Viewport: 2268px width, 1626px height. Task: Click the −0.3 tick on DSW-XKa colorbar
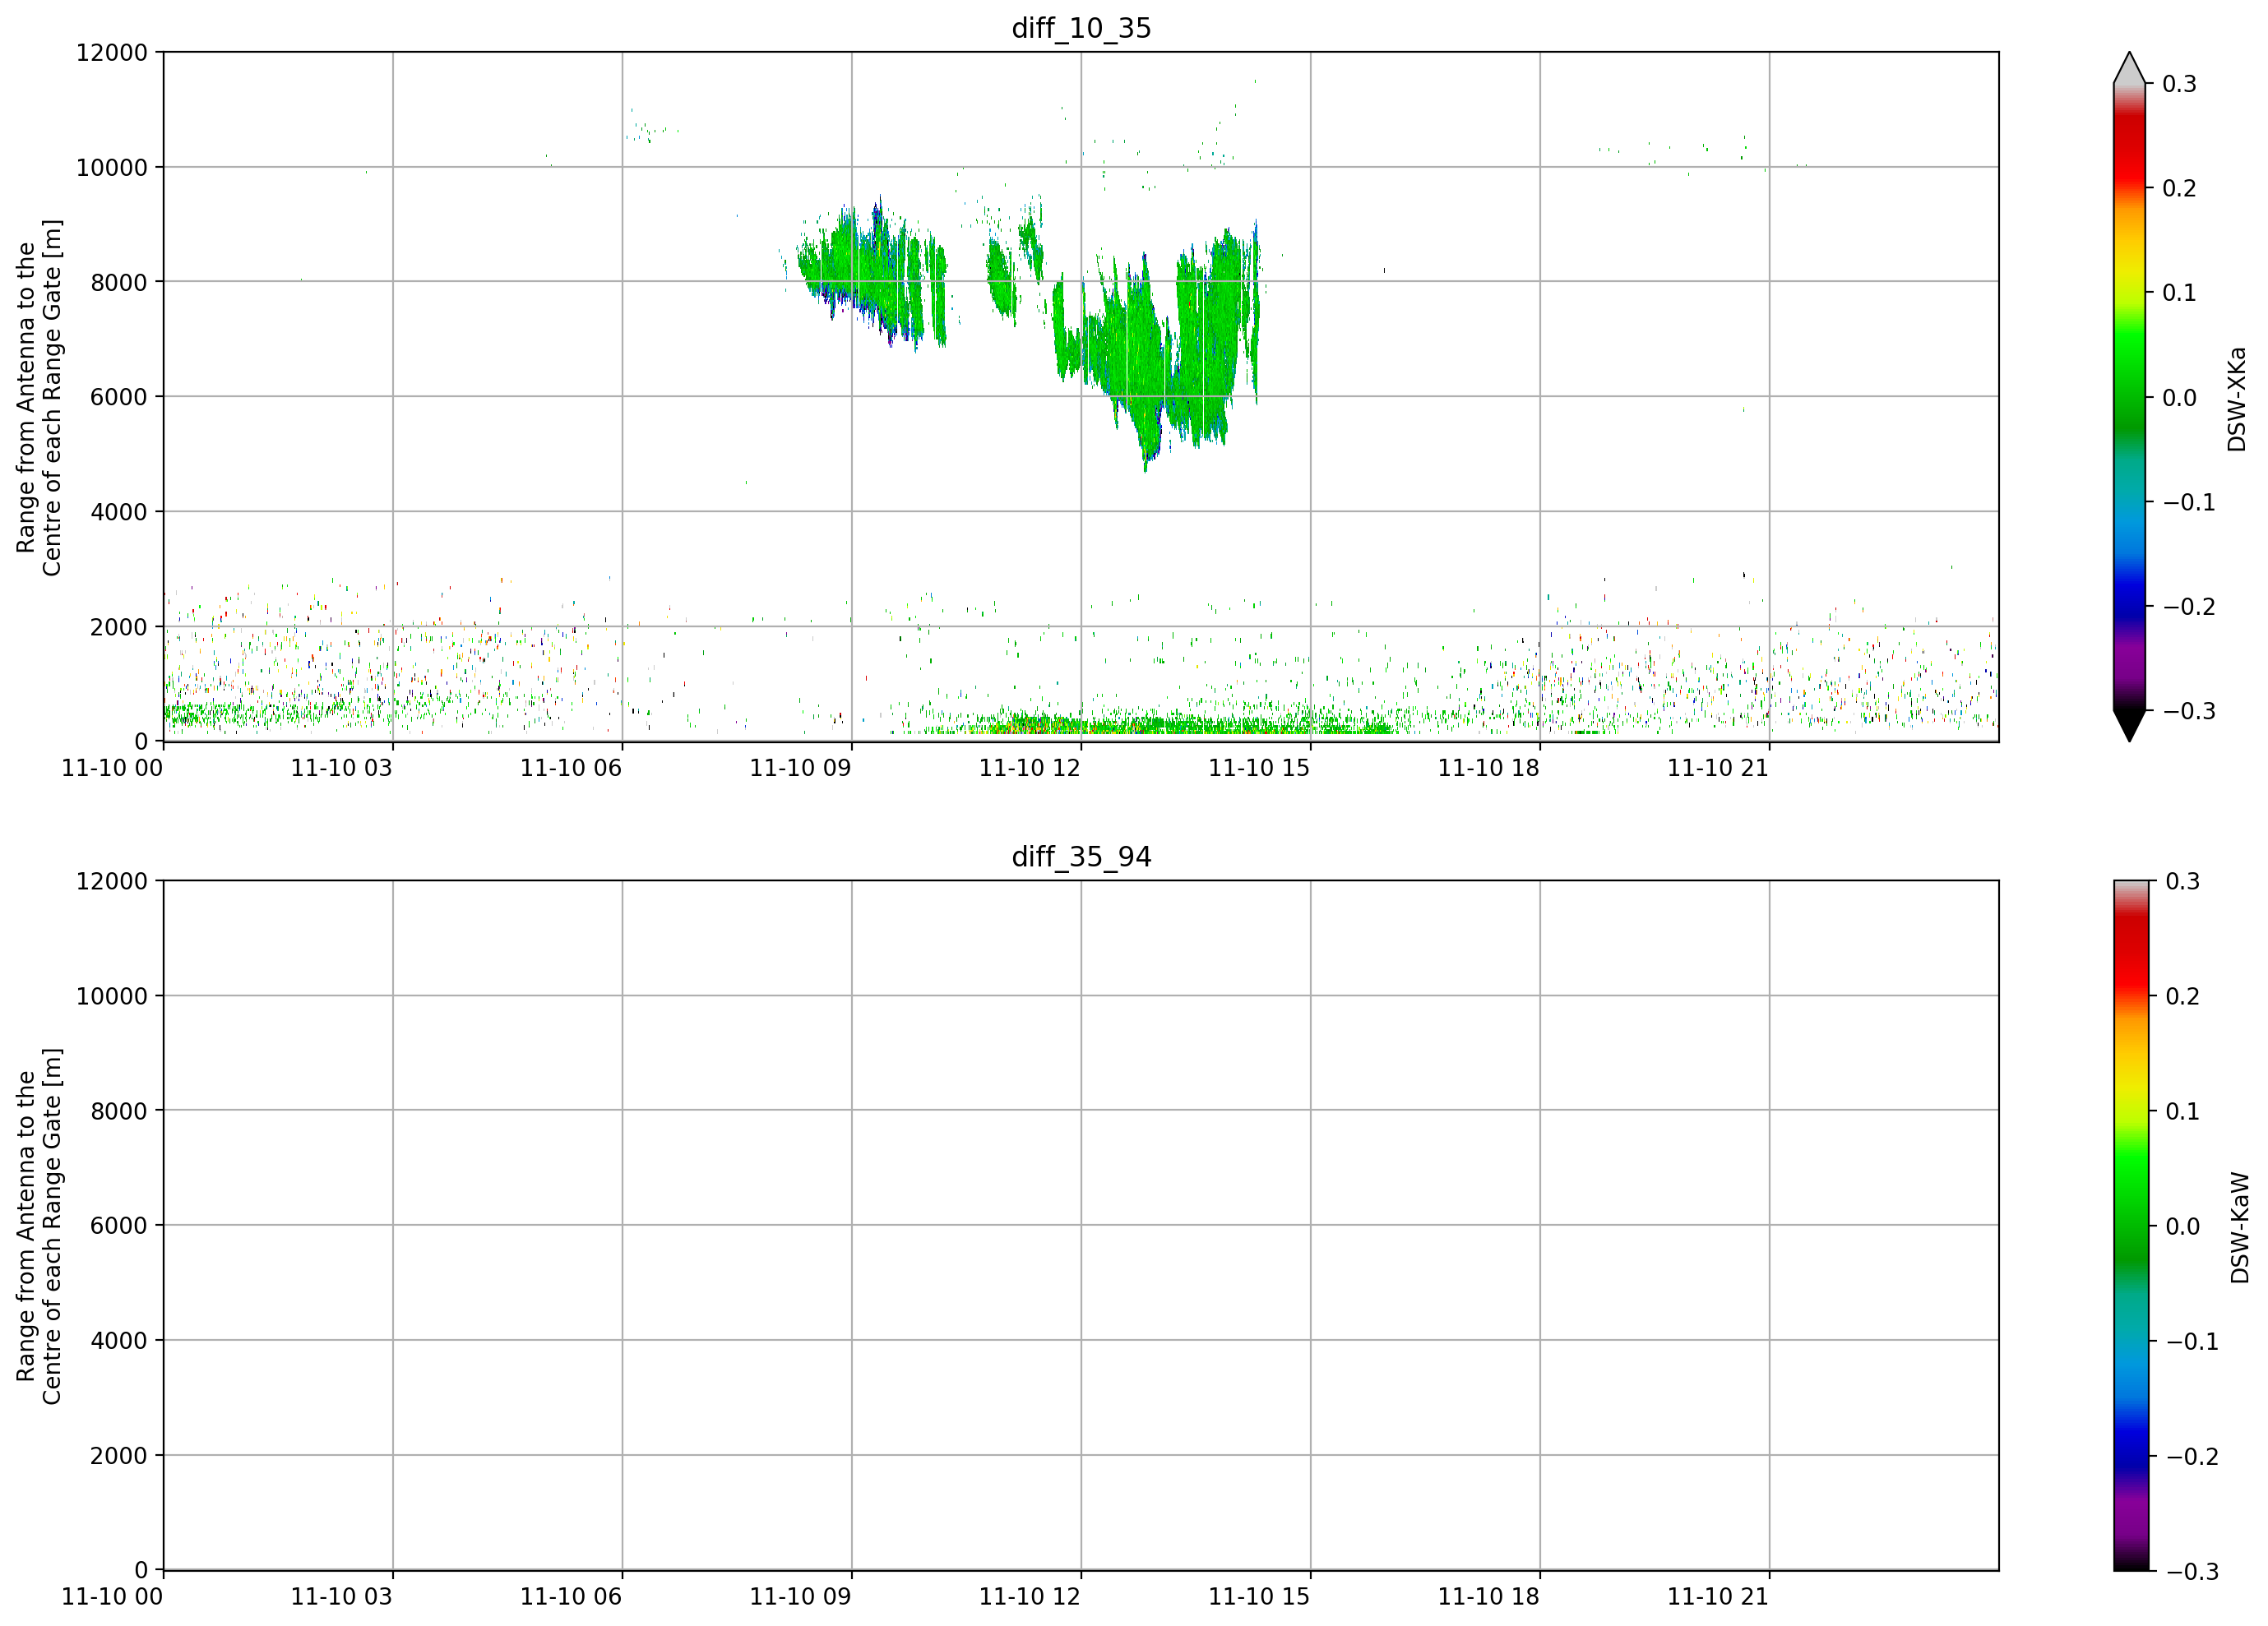coord(2189,710)
